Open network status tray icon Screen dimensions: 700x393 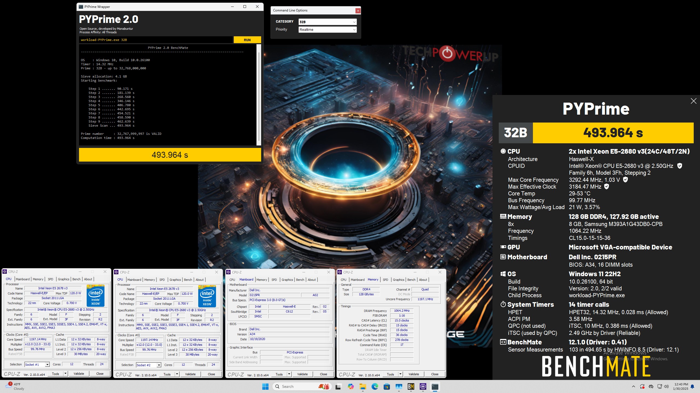click(660, 386)
